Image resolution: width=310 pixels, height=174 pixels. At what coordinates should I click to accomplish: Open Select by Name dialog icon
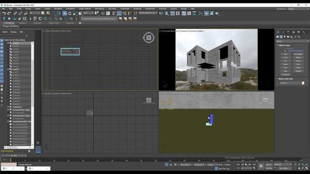[48, 13]
